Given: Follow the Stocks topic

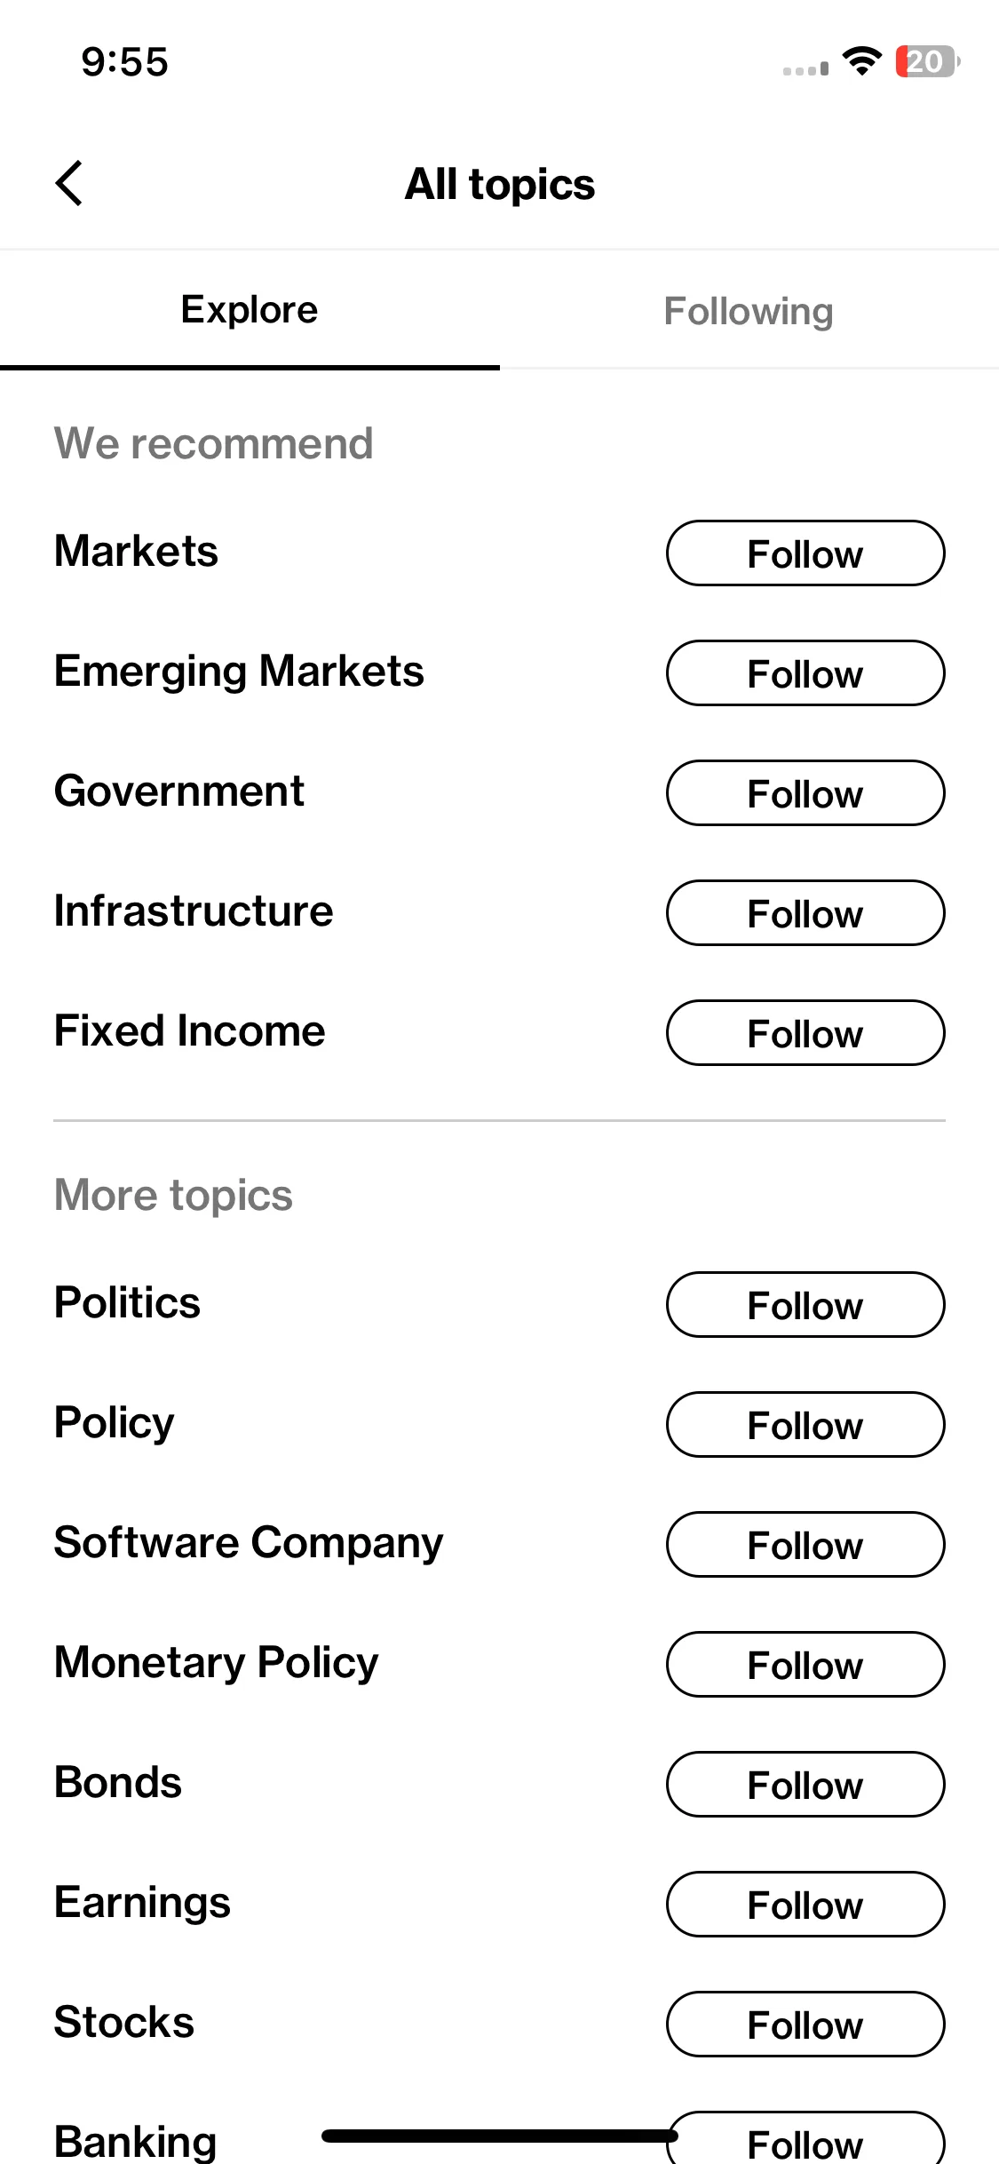Looking at the screenshot, I should point(805,2025).
